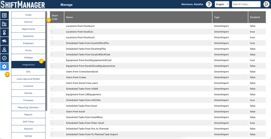This screenshot has width=271, height=139.
Task: Open the equipment truck sidebar icon
Action: tap(4, 41)
